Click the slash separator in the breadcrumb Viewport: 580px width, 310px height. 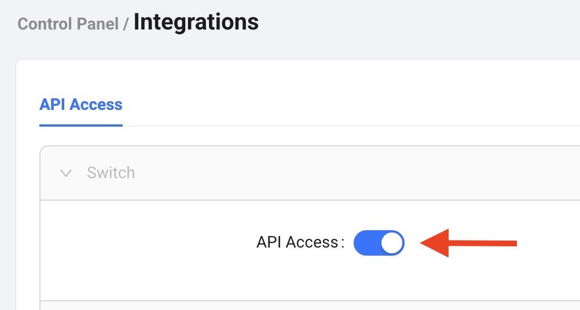[125, 25]
